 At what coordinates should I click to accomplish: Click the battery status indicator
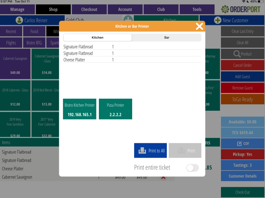pyautogui.click(x=261, y=2)
